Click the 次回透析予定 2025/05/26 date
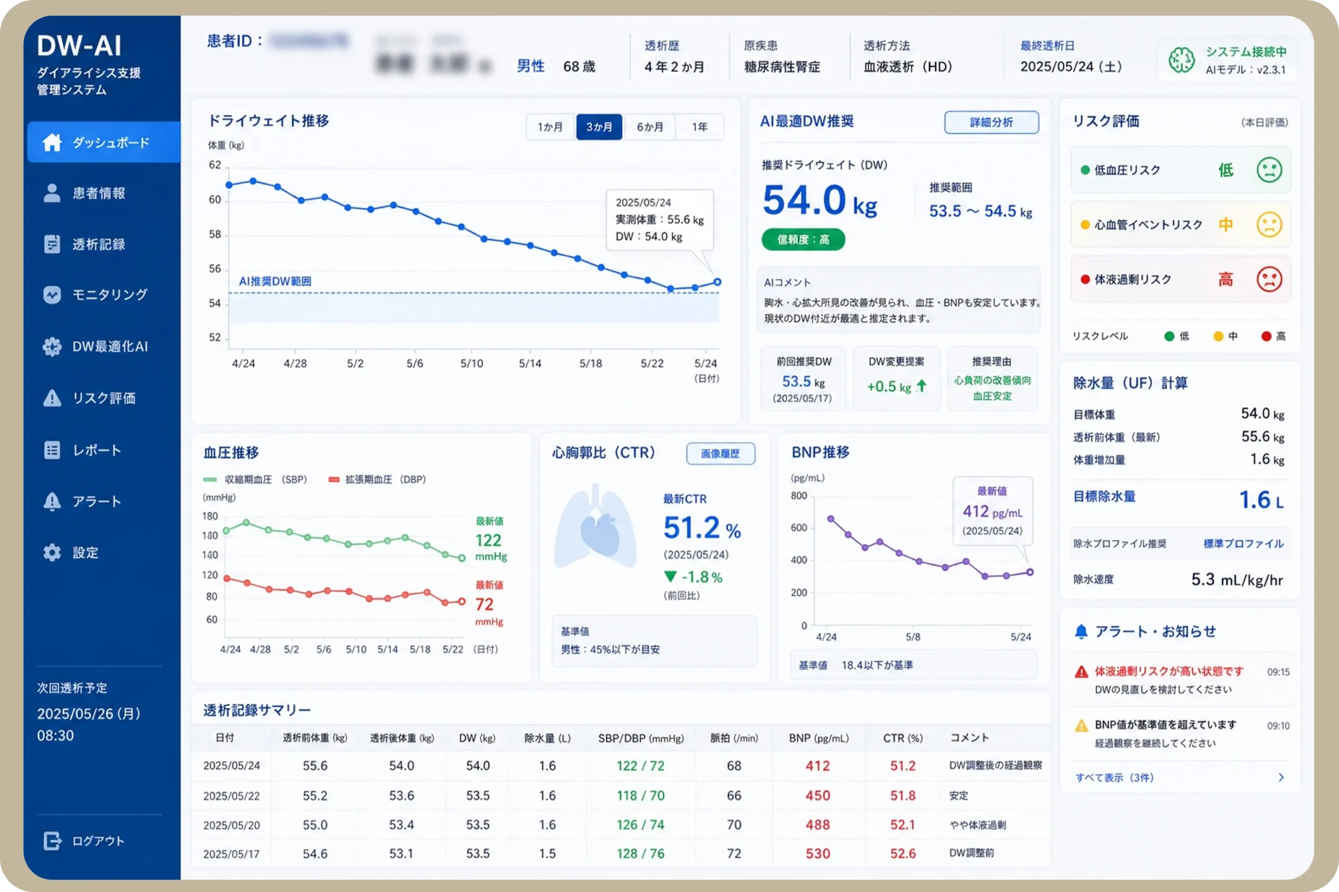 pyautogui.click(x=89, y=714)
